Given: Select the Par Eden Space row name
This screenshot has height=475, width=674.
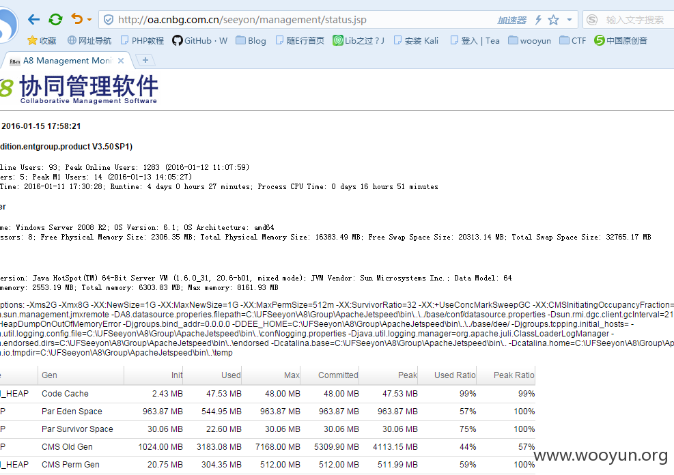Looking at the screenshot, I should click(72, 411).
